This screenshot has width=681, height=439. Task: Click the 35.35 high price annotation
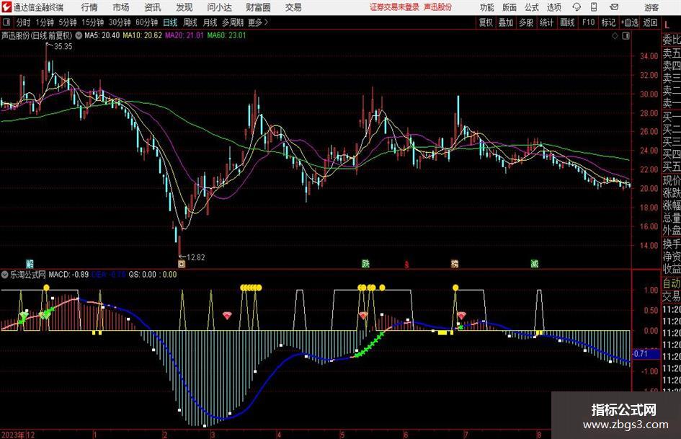[x=63, y=47]
